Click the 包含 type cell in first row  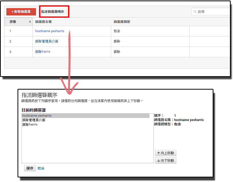point(117,31)
